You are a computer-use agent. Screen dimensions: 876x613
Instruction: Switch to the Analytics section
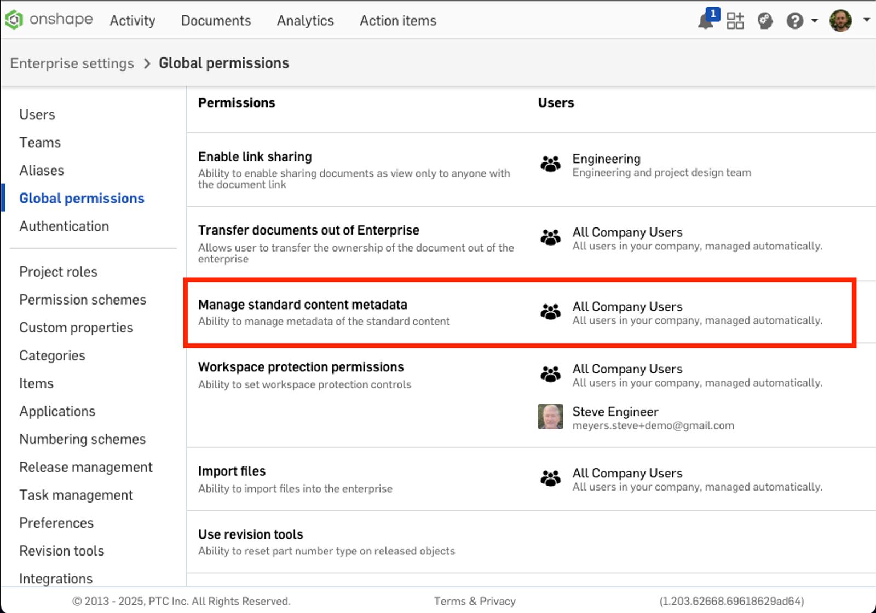tap(305, 21)
